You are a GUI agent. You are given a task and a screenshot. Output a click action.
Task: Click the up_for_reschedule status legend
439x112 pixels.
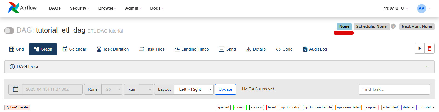pos(318,107)
